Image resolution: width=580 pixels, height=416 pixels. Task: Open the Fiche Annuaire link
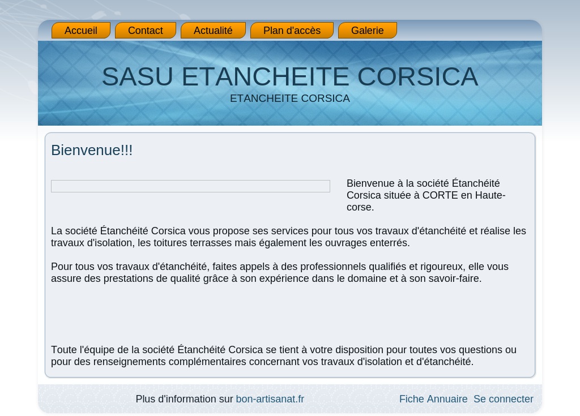pyautogui.click(x=433, y=399)
